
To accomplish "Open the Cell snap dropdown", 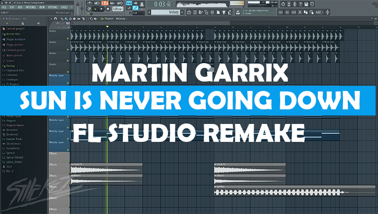I will point(139,13).
